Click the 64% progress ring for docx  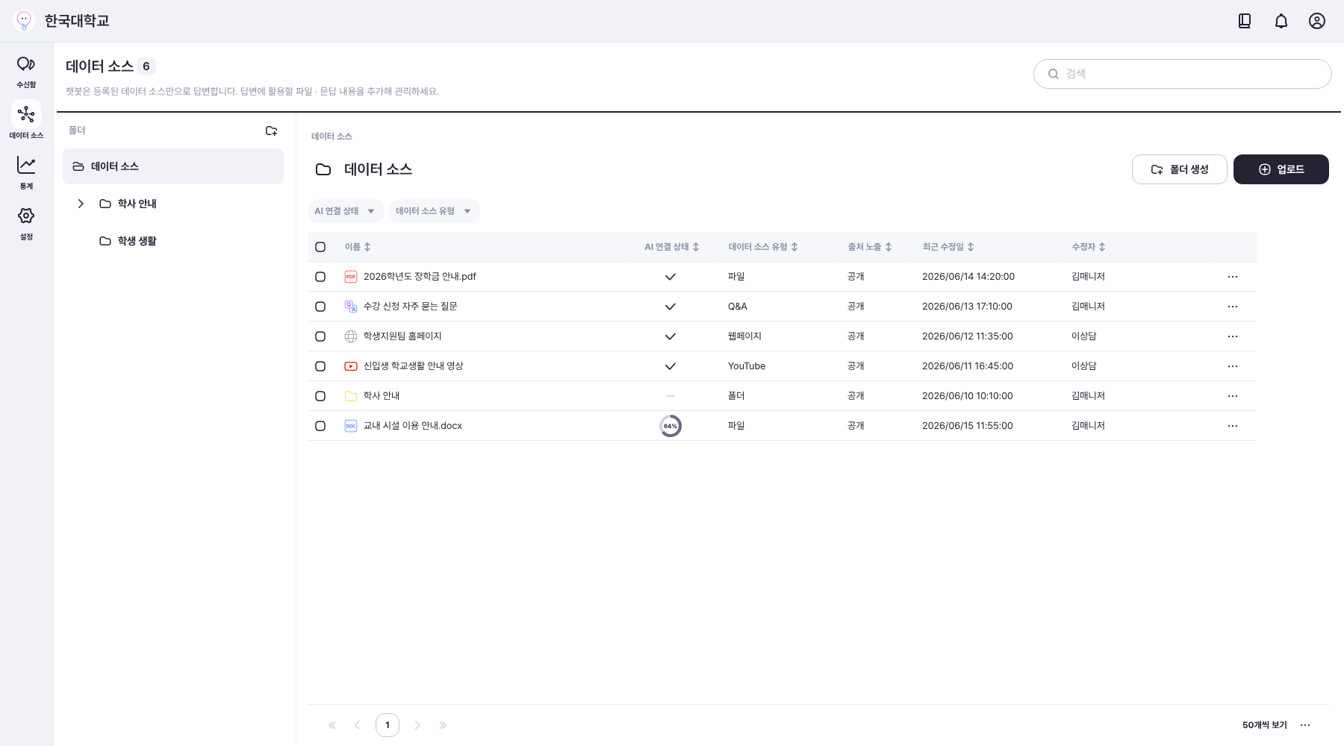coord(671,426)
